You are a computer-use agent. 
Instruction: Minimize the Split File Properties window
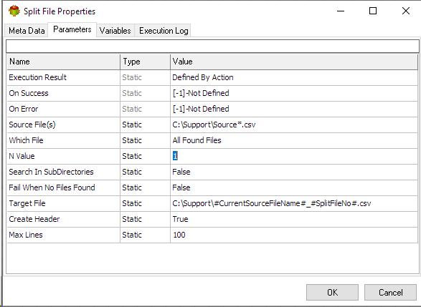[341, 11]
